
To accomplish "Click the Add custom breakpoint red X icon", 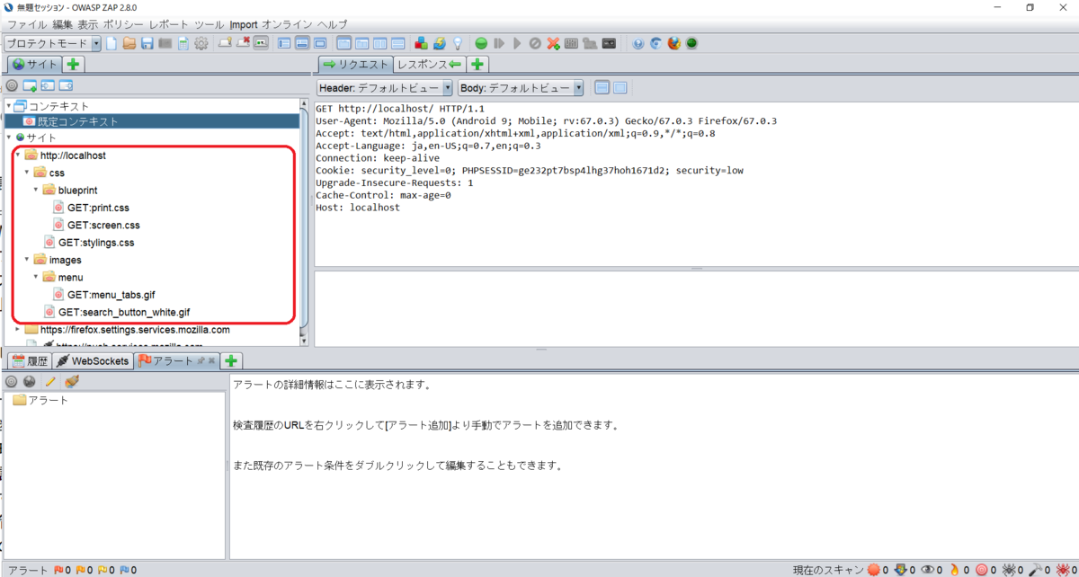I will click(x=553, y=43).
